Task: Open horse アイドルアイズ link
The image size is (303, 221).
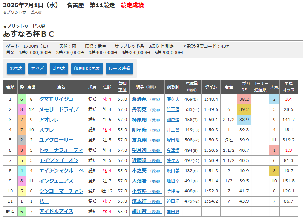Action: [x=56, y=212]
